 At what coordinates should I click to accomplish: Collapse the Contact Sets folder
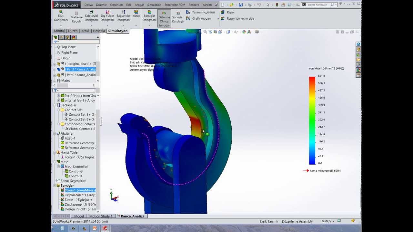pyautogui.click(x=59, y=110)
